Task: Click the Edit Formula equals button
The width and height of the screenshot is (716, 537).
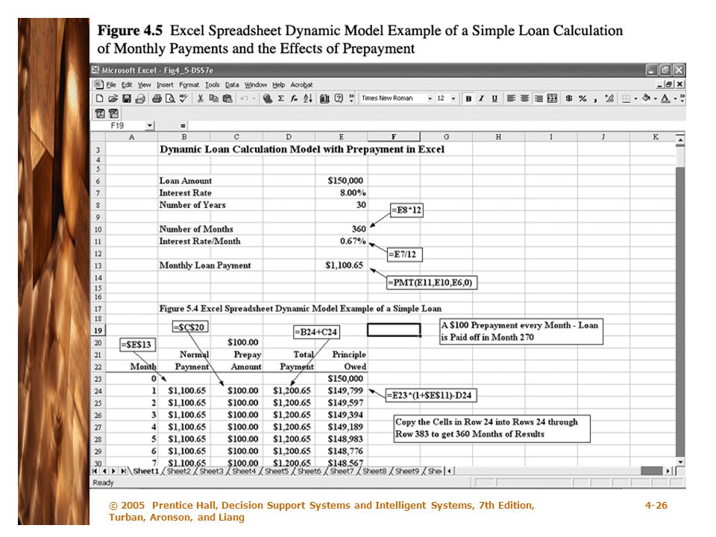Action: click(x=182, y=125)
